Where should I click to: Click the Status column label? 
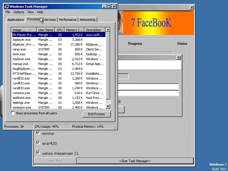click(182, 44)
